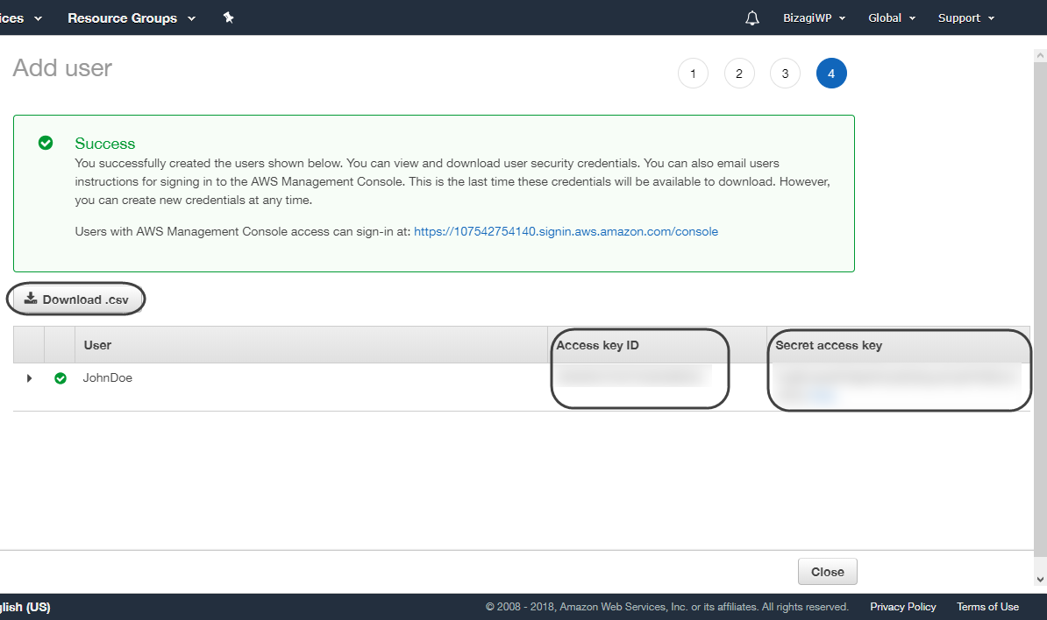Click the notifications bell icon
1047x620 pixels.
point(751,18)
